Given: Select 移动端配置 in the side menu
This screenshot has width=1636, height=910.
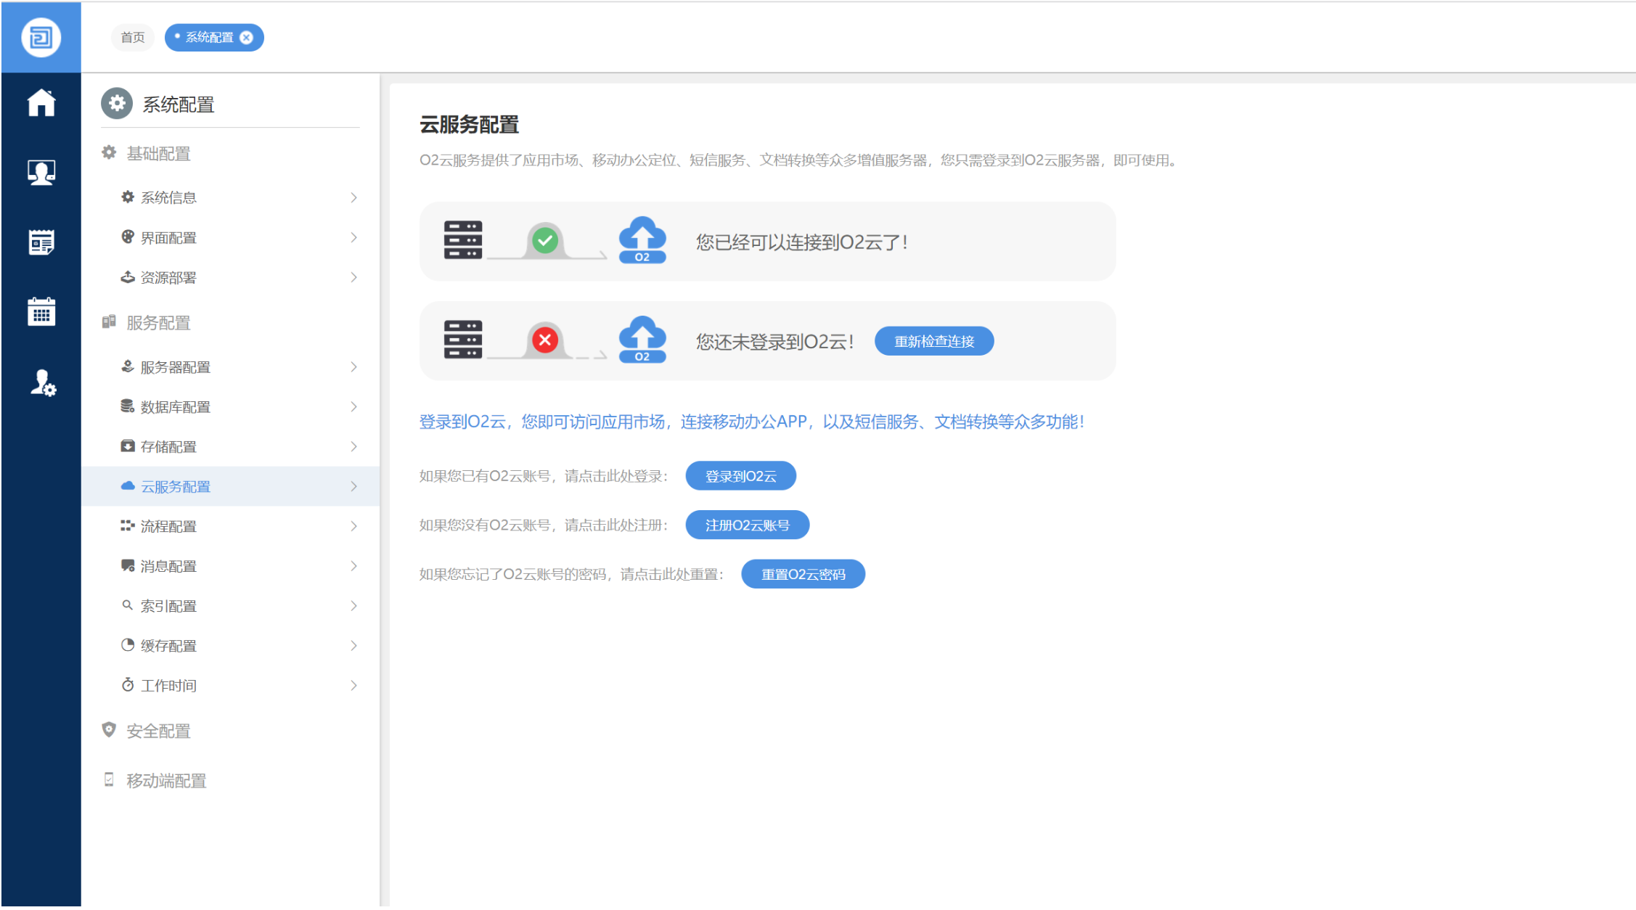Looking at the screenshot, I should pos(165,781).
